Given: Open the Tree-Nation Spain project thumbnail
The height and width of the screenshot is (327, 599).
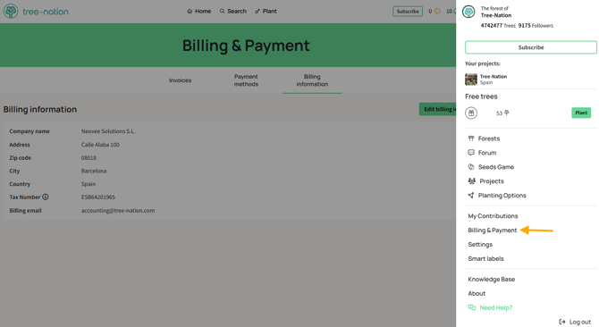Looking at the screenshot, I should [x=471, y=80].
